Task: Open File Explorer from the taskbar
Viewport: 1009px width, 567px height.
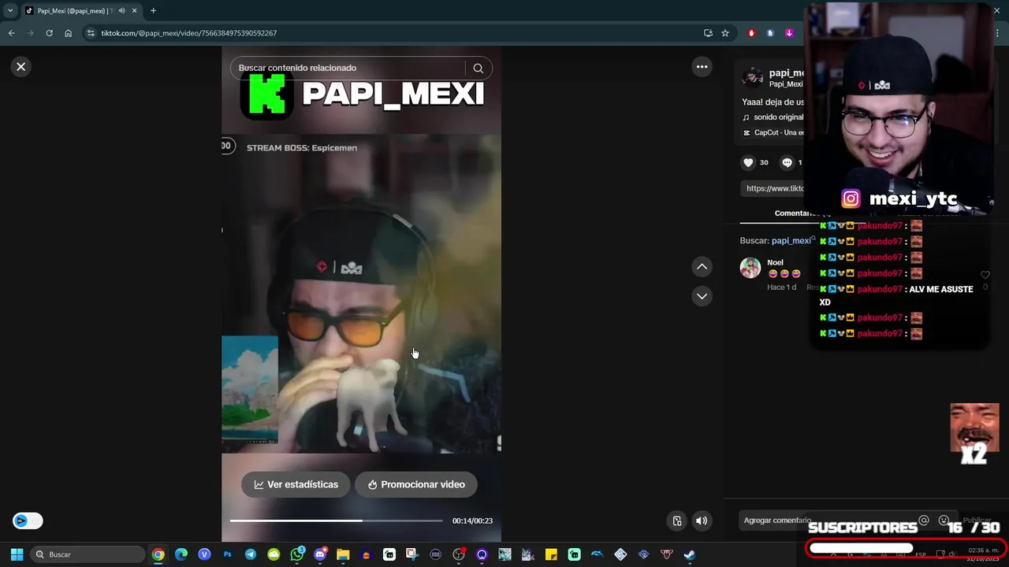Action: pos(343,554)
